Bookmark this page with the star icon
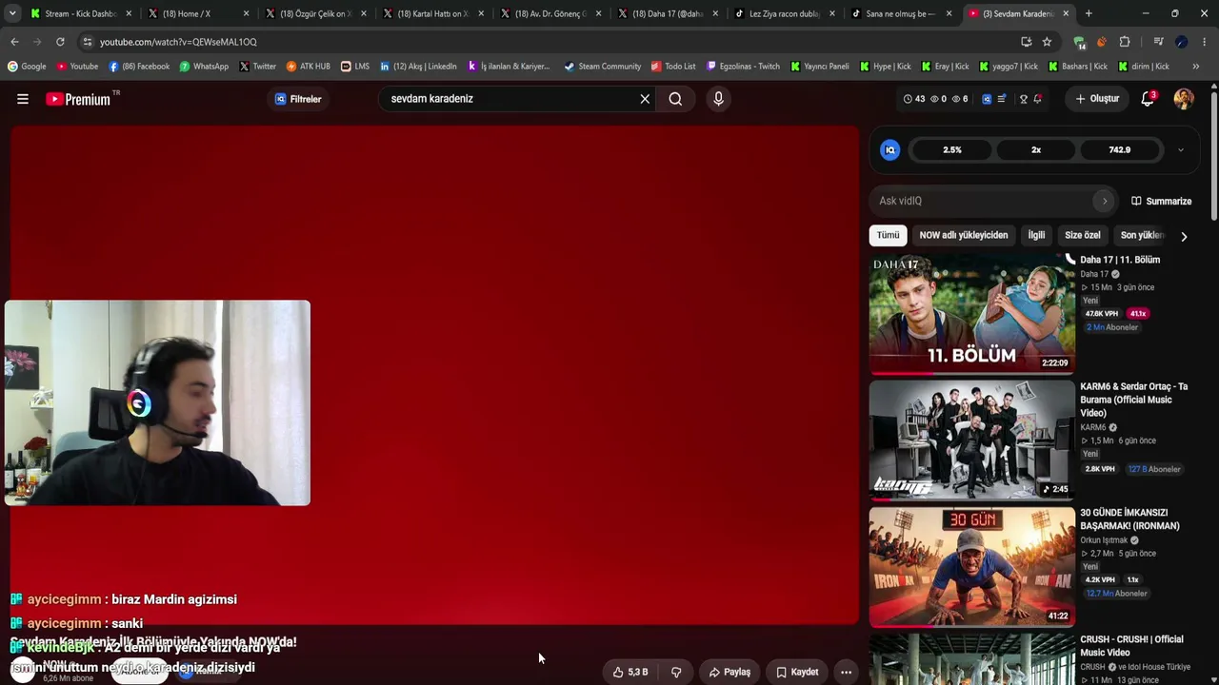The image size is (1219, 685). tap(1047, 42)
